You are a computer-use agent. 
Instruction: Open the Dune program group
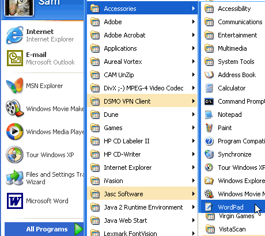tap(142, 115)
